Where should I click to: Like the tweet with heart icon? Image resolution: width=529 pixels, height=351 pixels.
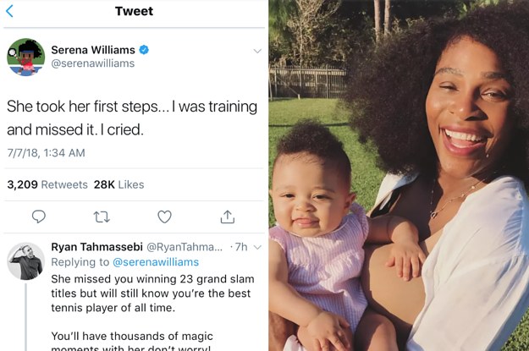pos(165,217)
